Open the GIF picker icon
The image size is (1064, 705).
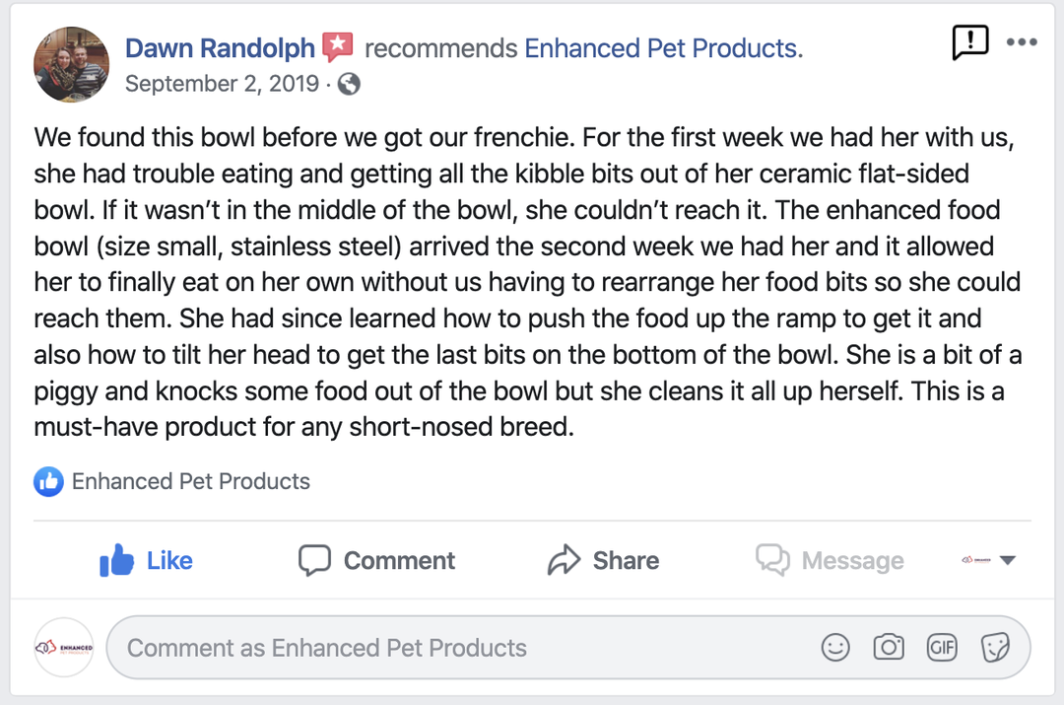(x=942, y=648)
